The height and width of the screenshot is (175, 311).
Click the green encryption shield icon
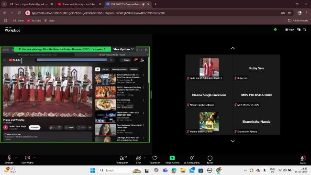(275, 30)
